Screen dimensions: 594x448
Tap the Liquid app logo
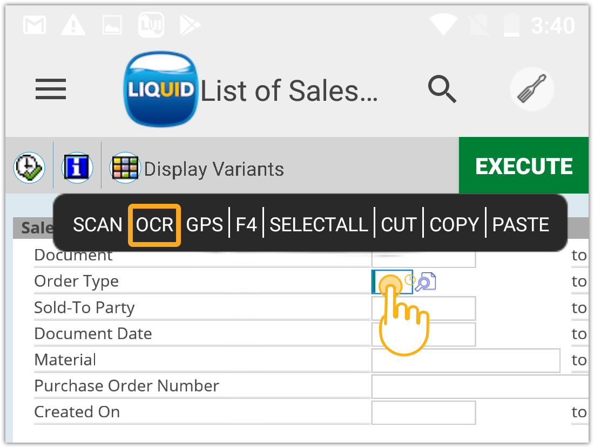click(x=160, y=89)
